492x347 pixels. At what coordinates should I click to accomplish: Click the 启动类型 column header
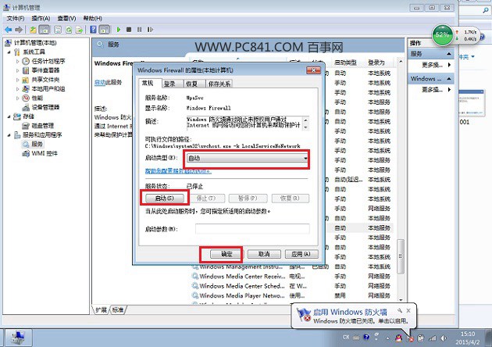point(345,63)
